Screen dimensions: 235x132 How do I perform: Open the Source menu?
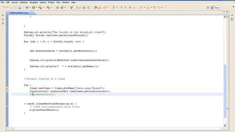coord(15,3)
